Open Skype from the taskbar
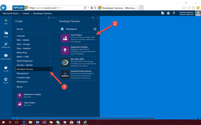Image resolution: width=201 pixels, height=125 pixels. (58, 122)
